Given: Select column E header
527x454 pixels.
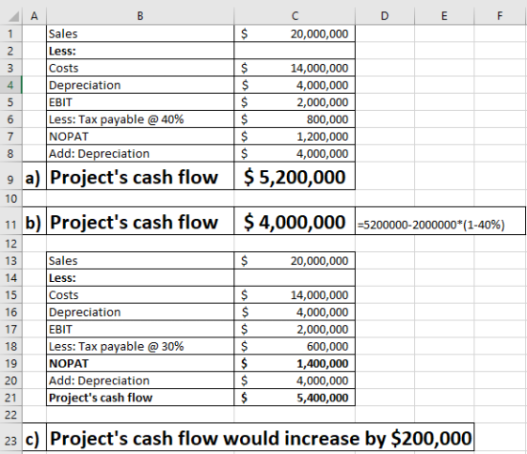Looking at the screenshot, I should [x=444, y=16].
